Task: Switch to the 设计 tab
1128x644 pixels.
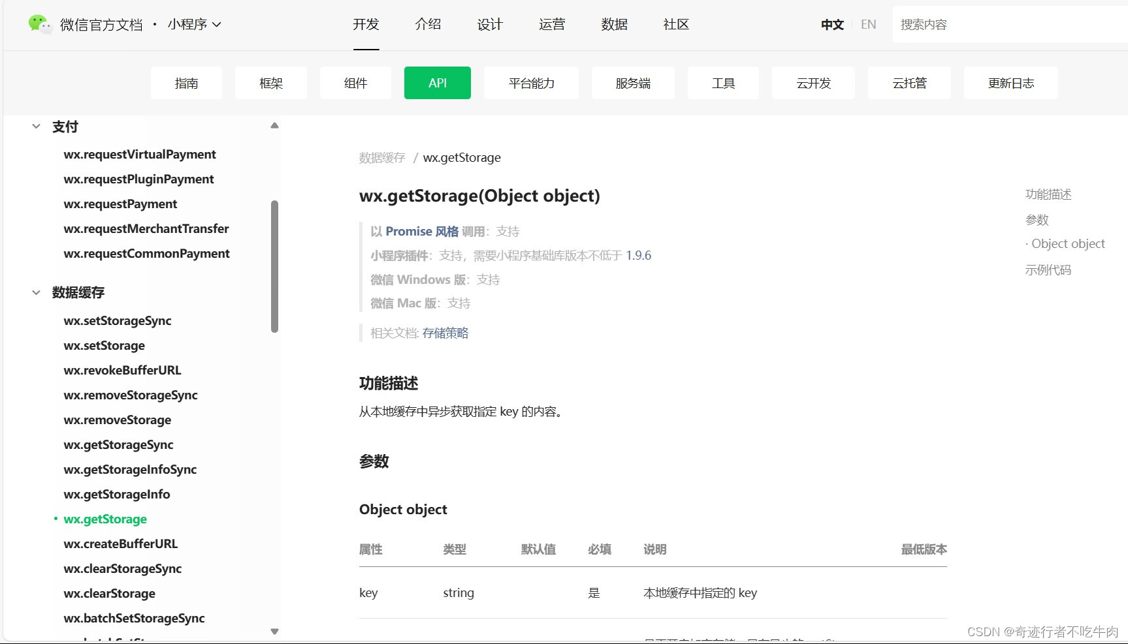Action: [x=489, y=24]
